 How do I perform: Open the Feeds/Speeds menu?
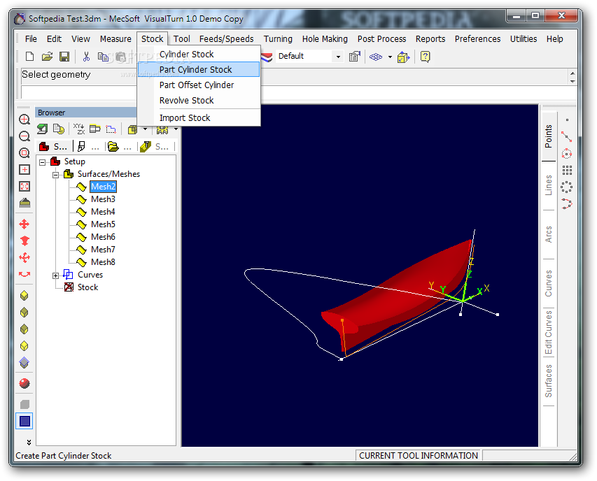tap(227, 38)
